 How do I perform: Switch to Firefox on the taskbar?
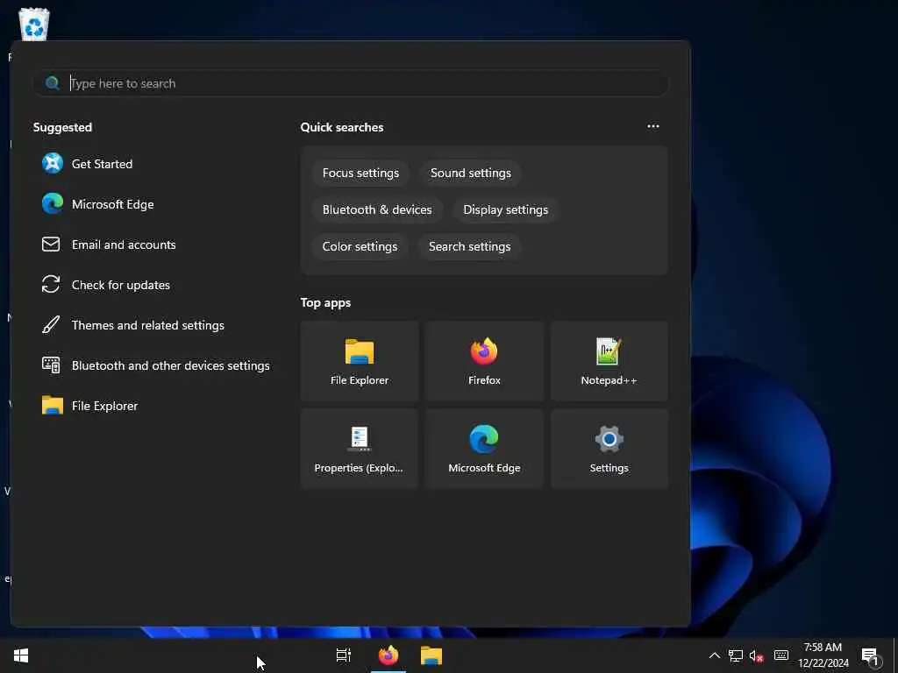(388, 655)
